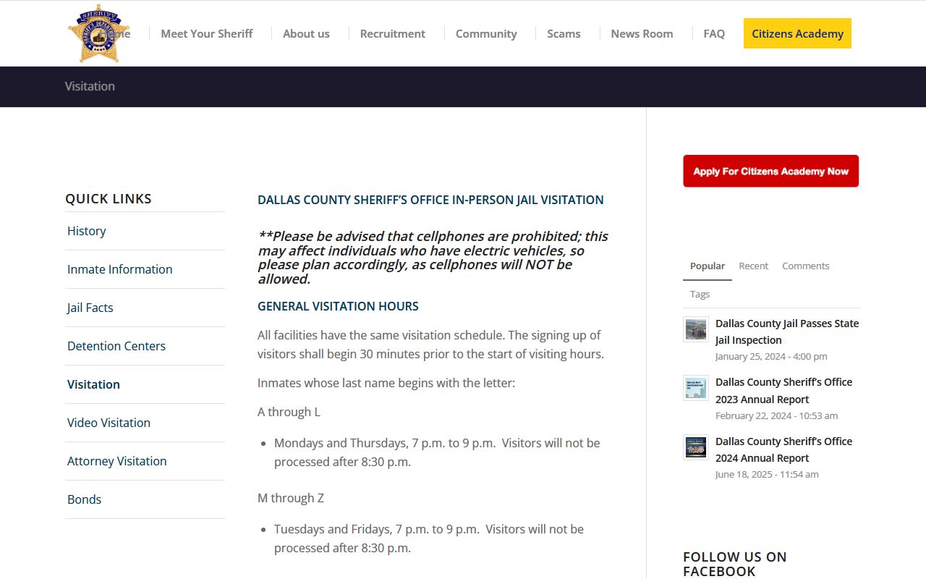Click the 'A through L' text

tap(289, 412)
